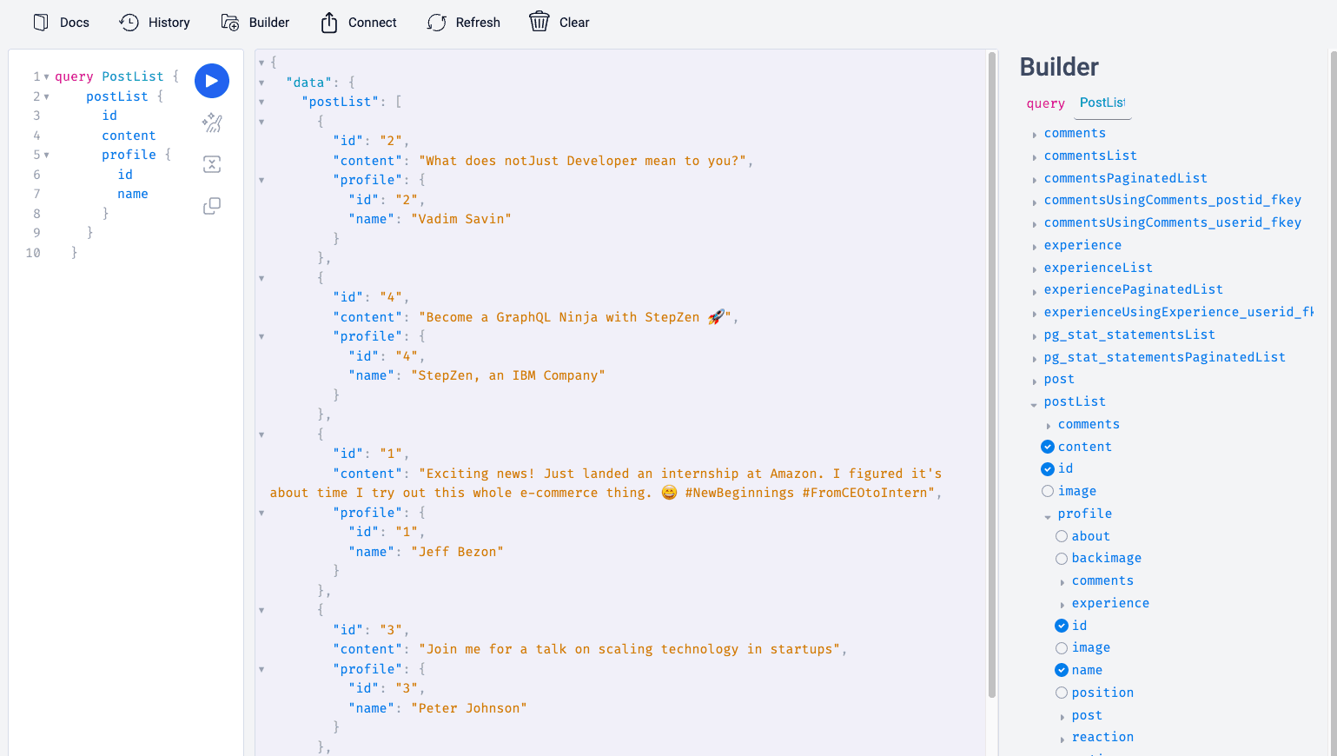This screenshot has width=1337, height=756.
Task: Click the merge fragments icon in editor
Action: [x=212, y=164]
